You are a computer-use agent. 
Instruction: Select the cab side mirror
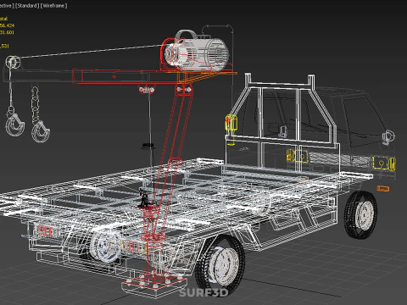[x=388, y=136]
